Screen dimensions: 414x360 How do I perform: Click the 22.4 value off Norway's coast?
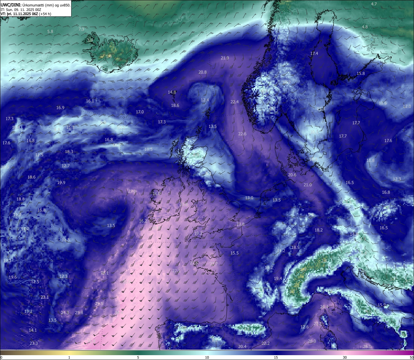click(x=234, y=102)
